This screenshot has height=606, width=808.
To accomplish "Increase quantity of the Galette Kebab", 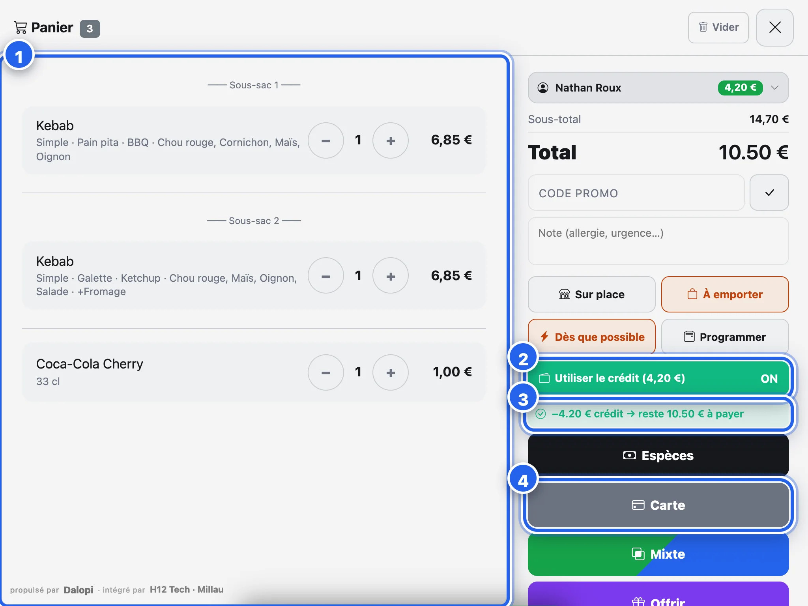I will point(390,276).
